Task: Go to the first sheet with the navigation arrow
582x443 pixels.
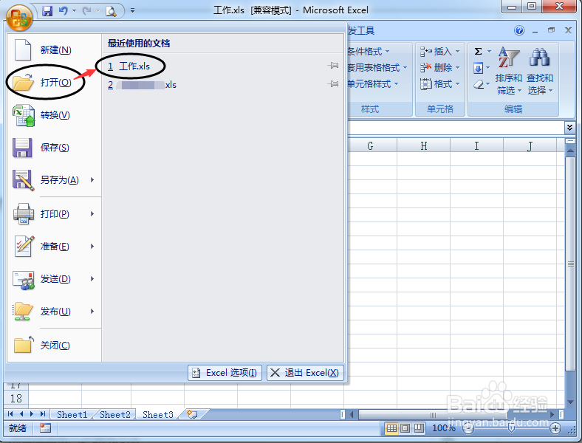Action: [10, 414]
